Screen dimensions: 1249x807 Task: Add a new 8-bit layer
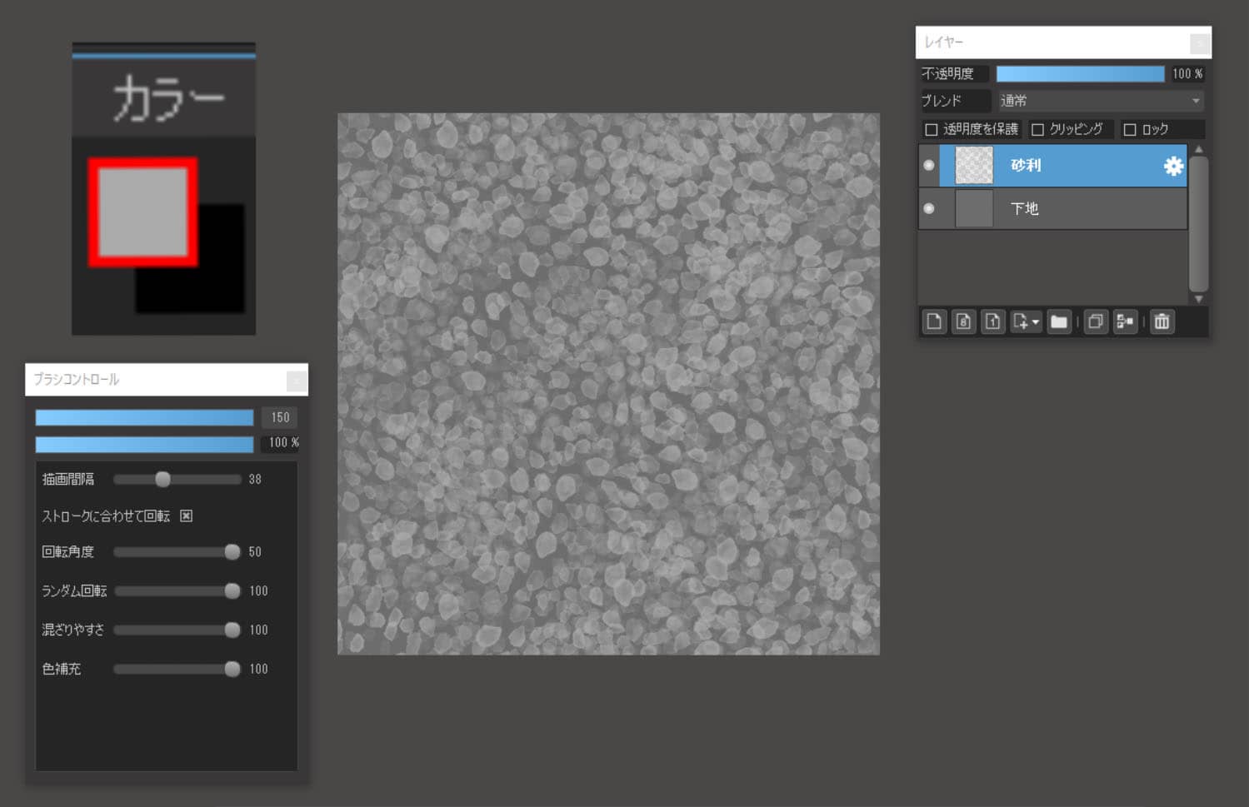tap(963, 321)
